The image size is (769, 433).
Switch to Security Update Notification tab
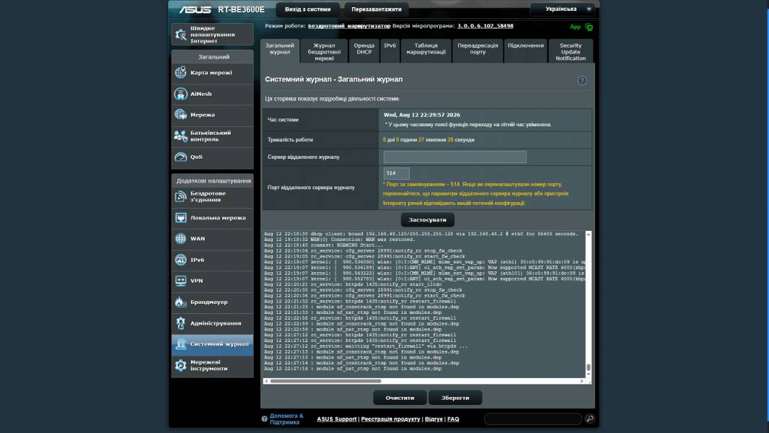click(x=571, y=51)
